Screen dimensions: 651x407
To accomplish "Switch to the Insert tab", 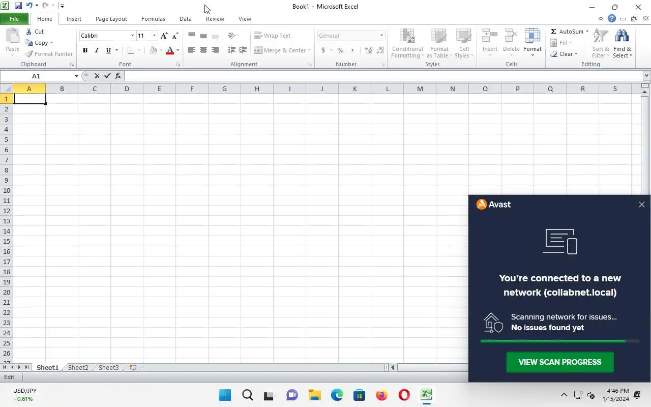I will [74, 19].
